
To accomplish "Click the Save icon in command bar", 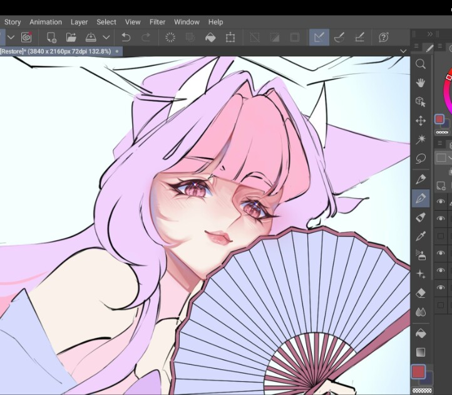I will 91,37.
